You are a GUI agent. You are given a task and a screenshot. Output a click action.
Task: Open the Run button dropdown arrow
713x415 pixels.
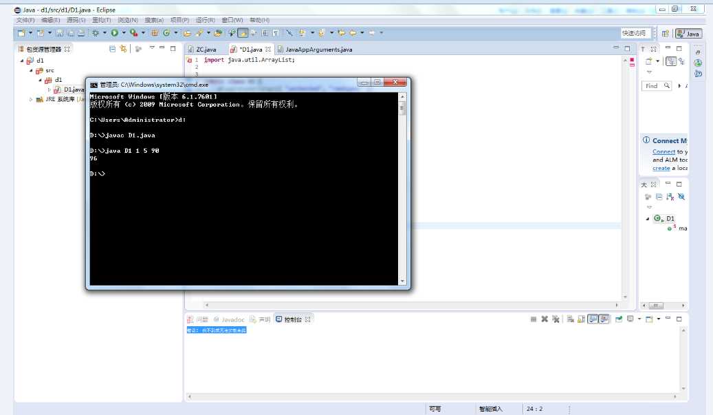point(124,33)
